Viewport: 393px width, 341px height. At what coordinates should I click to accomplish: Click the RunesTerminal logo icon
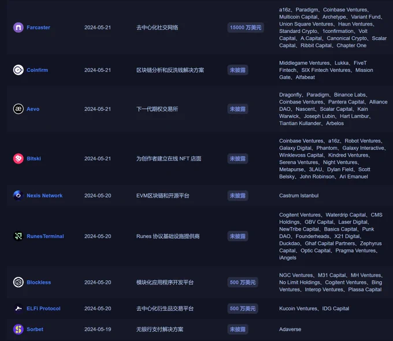tap(18, 236)
